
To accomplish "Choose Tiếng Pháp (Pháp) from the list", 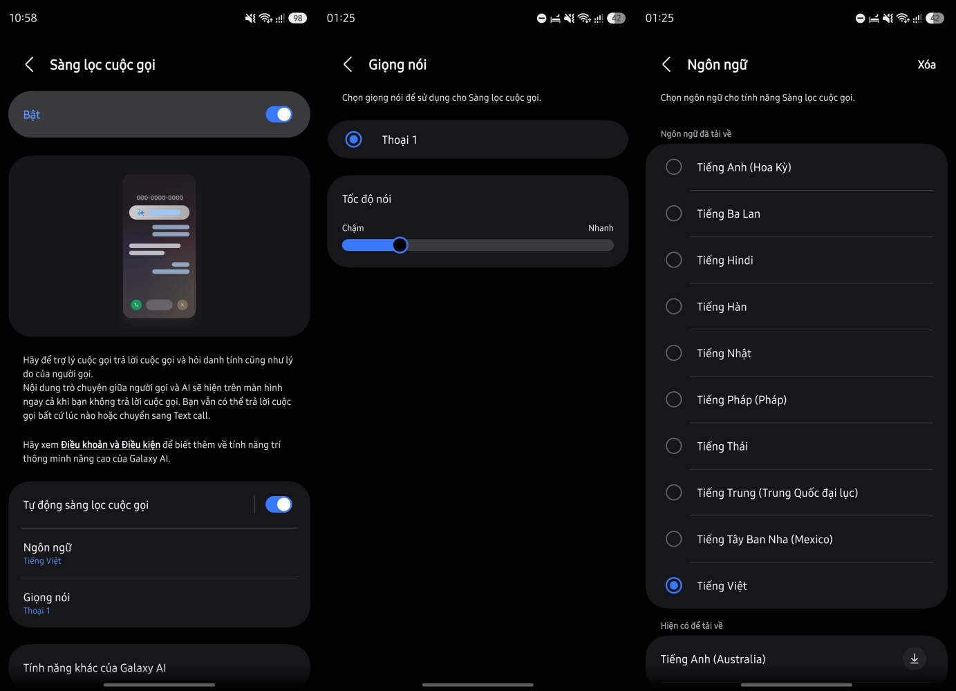I will (x=673, y=399).
